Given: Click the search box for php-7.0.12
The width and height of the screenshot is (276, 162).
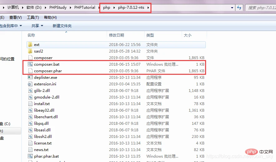Looking at the screenshot, I should (261, 8).
